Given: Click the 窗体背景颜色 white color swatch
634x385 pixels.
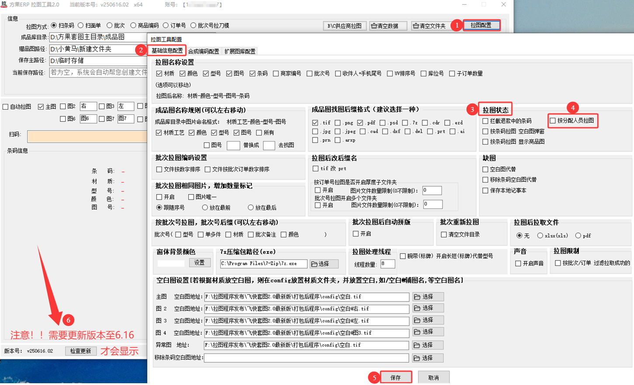Looking at the screenshot, I should tap(171, 263).
